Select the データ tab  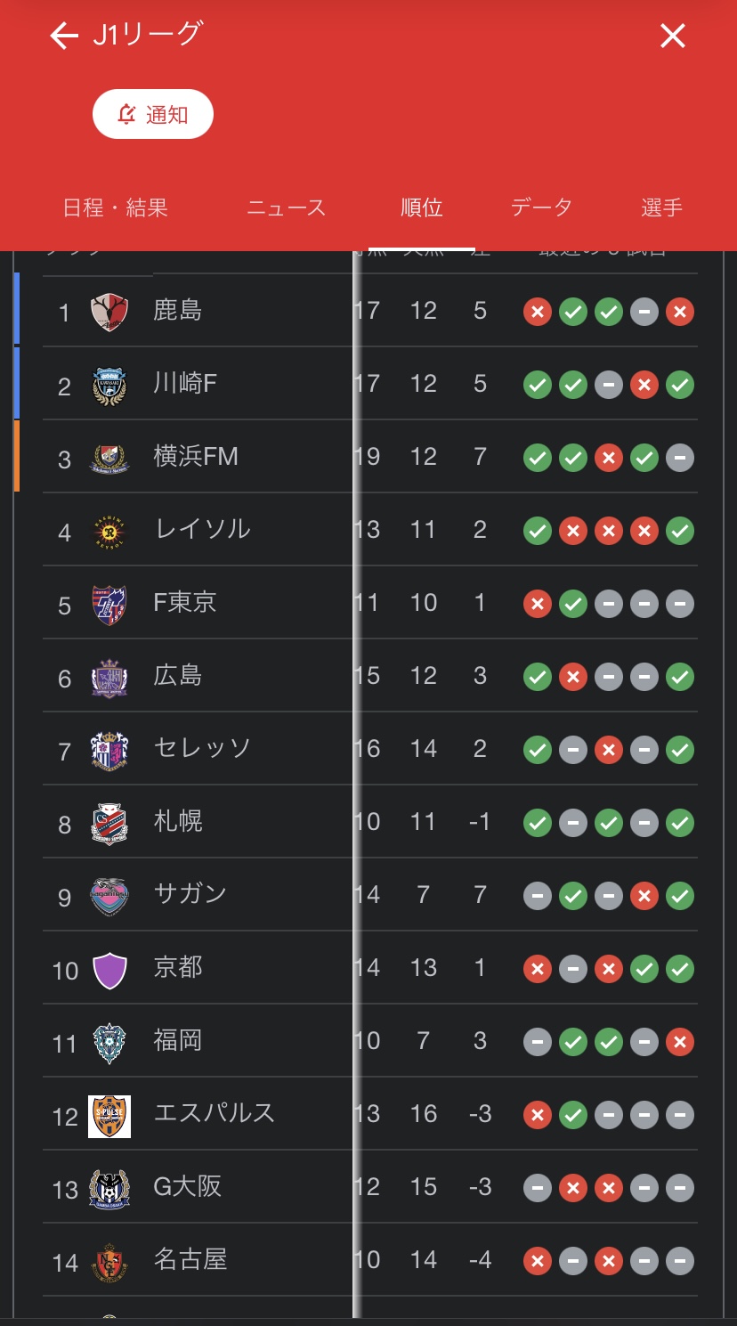click(541, 208)
